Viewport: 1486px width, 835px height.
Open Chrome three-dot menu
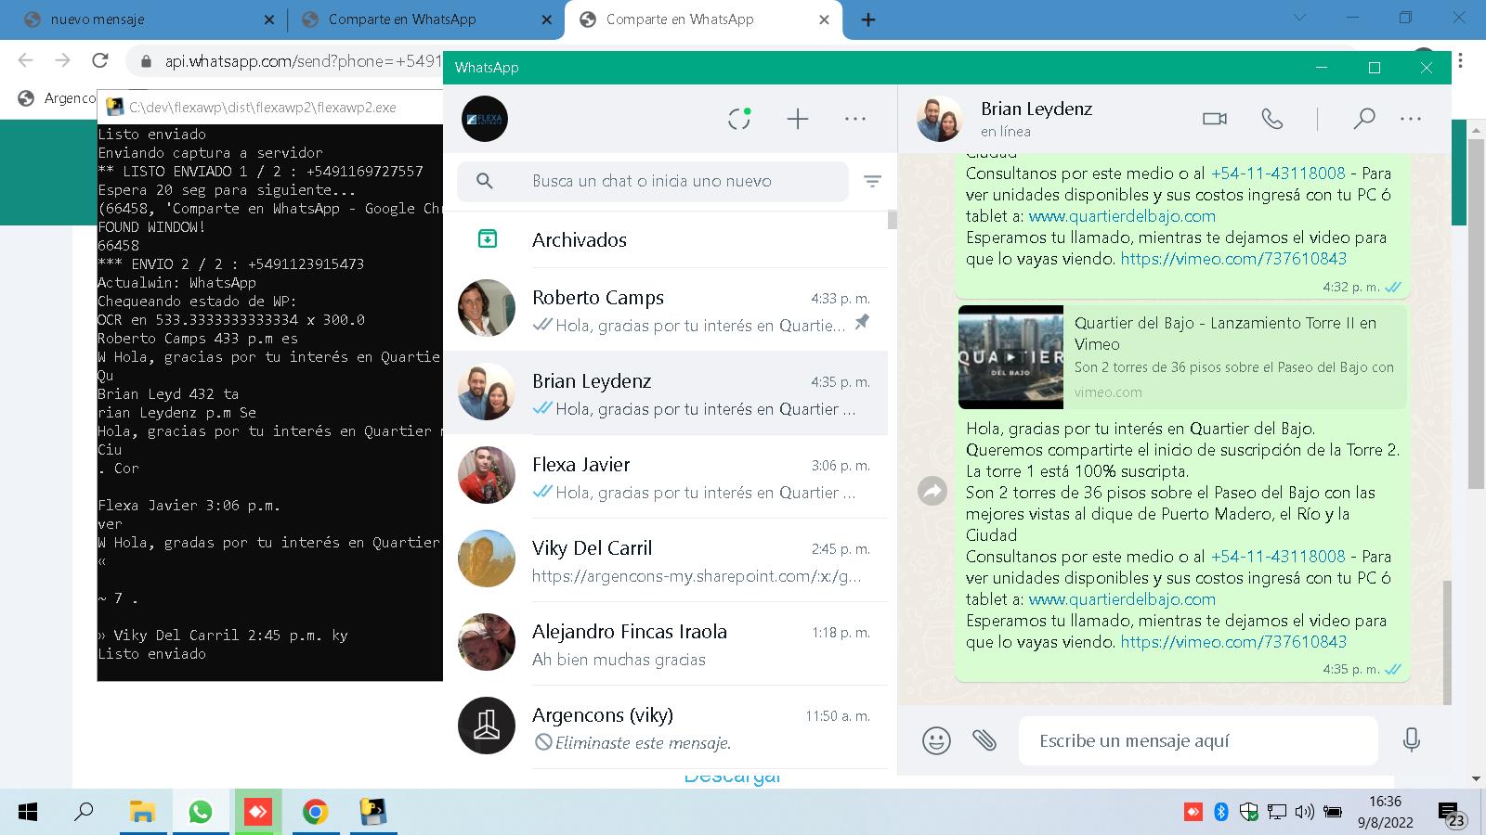(x=1461, y=60)
